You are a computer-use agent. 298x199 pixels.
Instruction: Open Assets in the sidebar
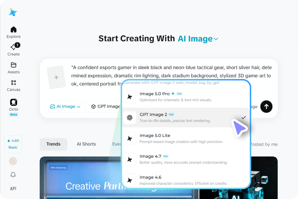tap(13, 68)
